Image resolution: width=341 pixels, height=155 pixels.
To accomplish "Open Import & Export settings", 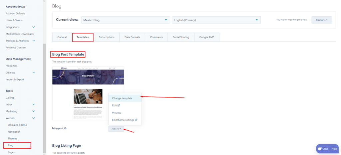I will (15, 79).
